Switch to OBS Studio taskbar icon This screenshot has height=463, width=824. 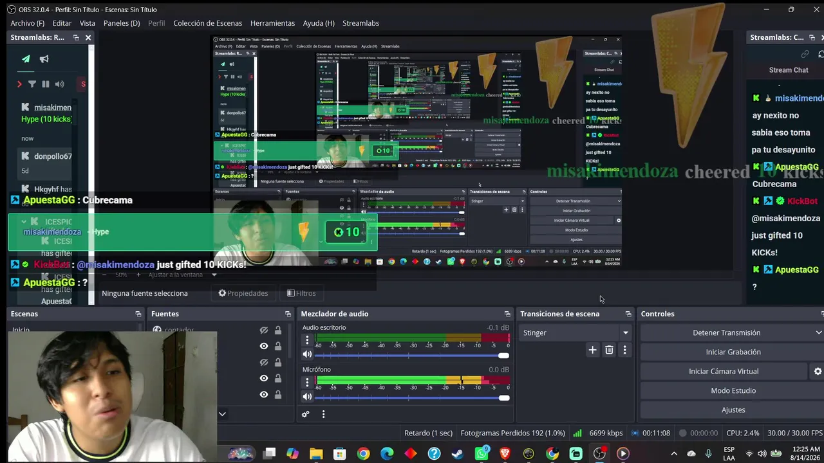click(599, 453)
